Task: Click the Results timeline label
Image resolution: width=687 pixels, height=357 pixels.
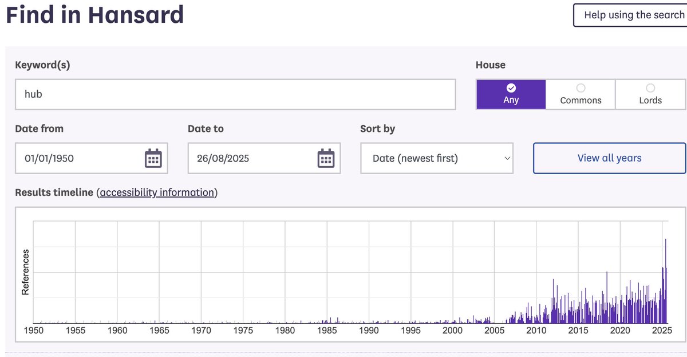Action: coord(54,192)
